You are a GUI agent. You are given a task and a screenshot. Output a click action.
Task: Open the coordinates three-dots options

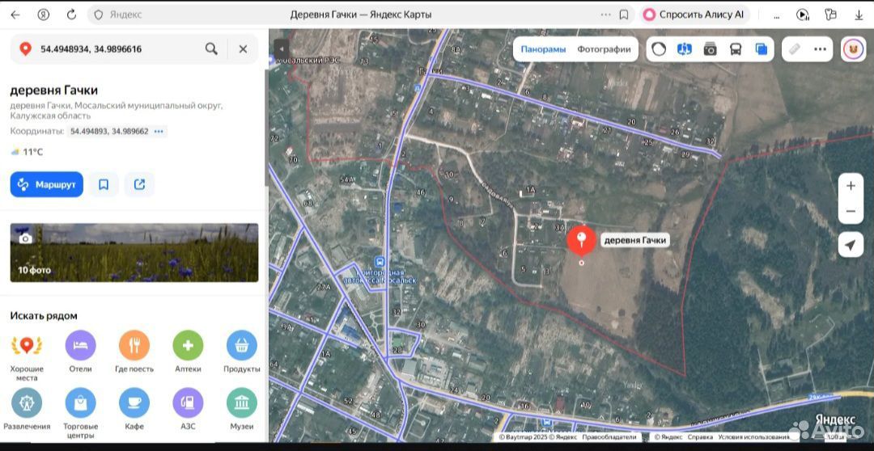click(x=159, y=132)
